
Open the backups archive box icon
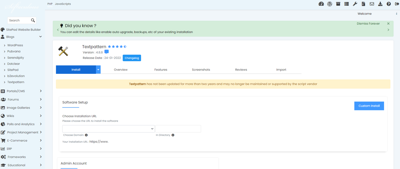(x=338, y=4)
